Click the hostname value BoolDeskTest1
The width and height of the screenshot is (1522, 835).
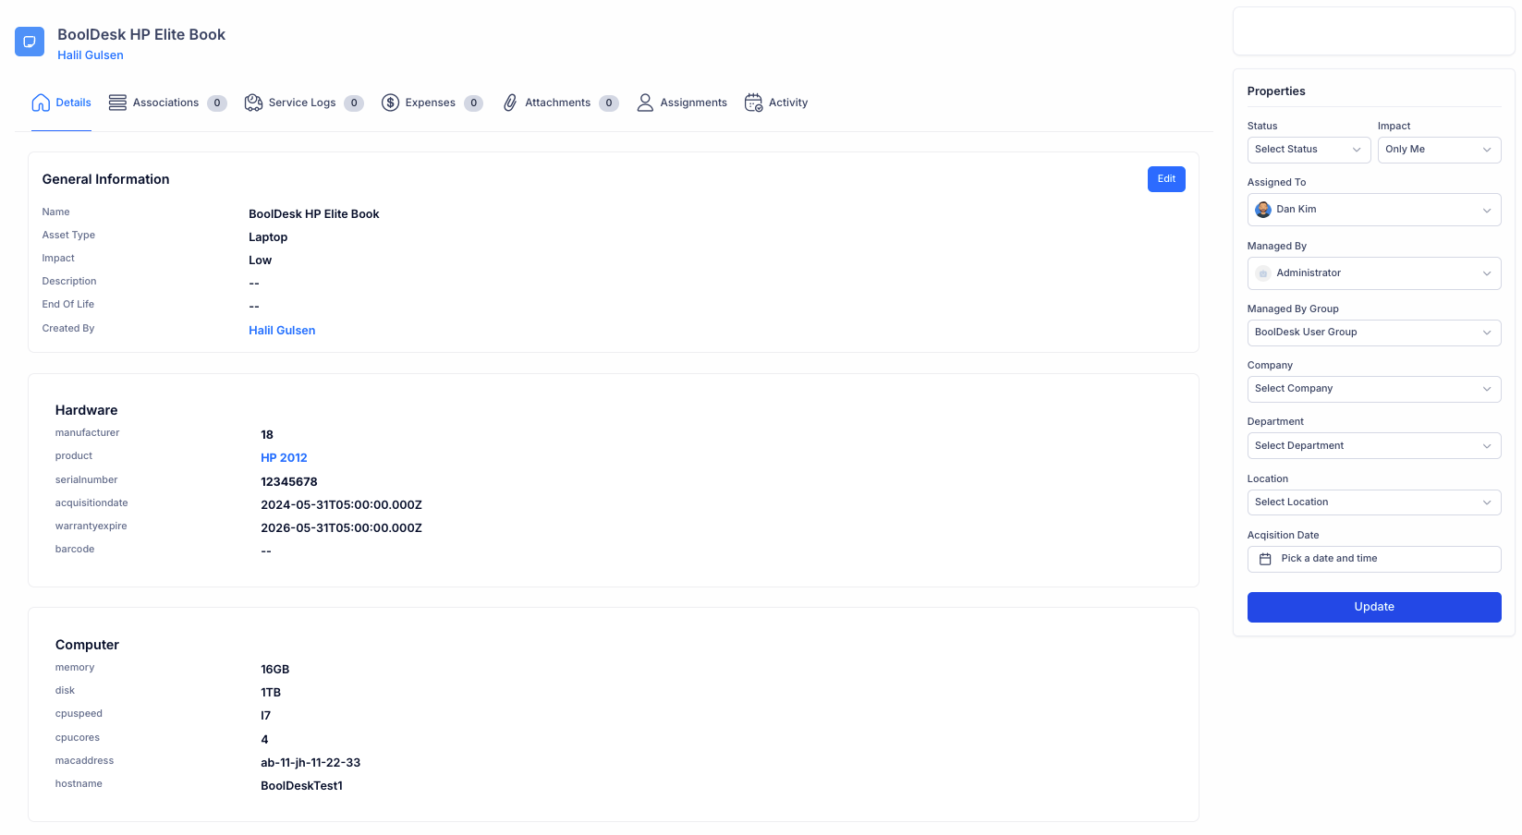(301, 786)
